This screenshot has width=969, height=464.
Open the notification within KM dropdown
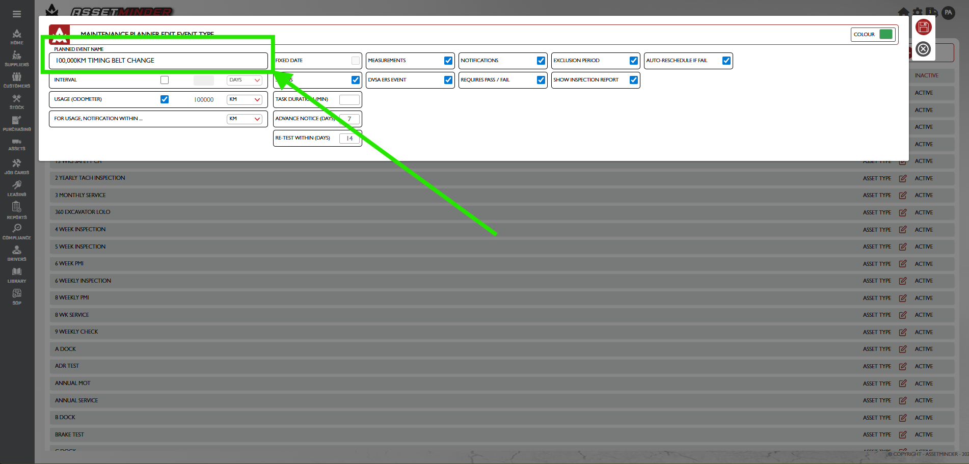[x=245, y=119]
